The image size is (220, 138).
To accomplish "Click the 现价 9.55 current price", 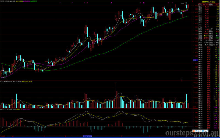I will (x=207, y=29).
